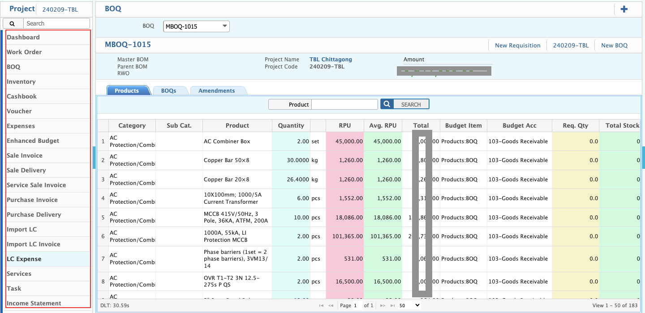Click inside the Product search field

tap(344, 104)
